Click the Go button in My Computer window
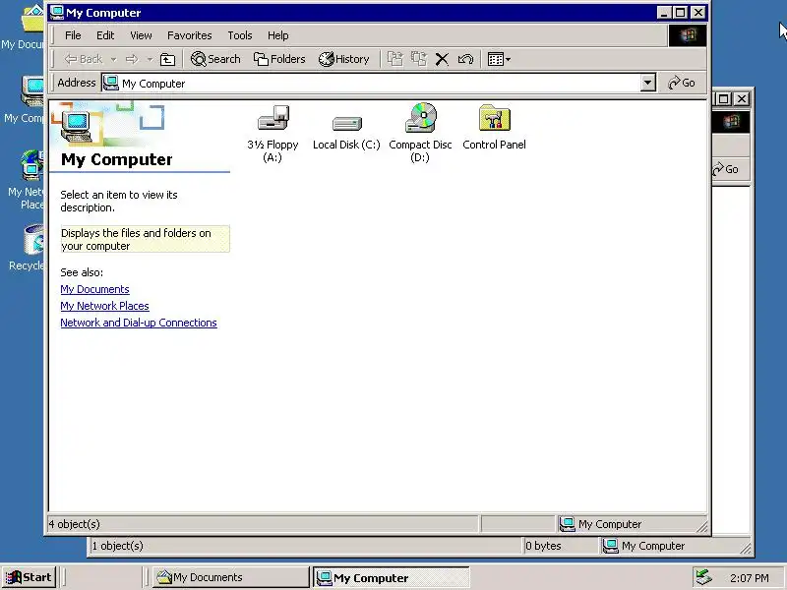 point(682,83)
